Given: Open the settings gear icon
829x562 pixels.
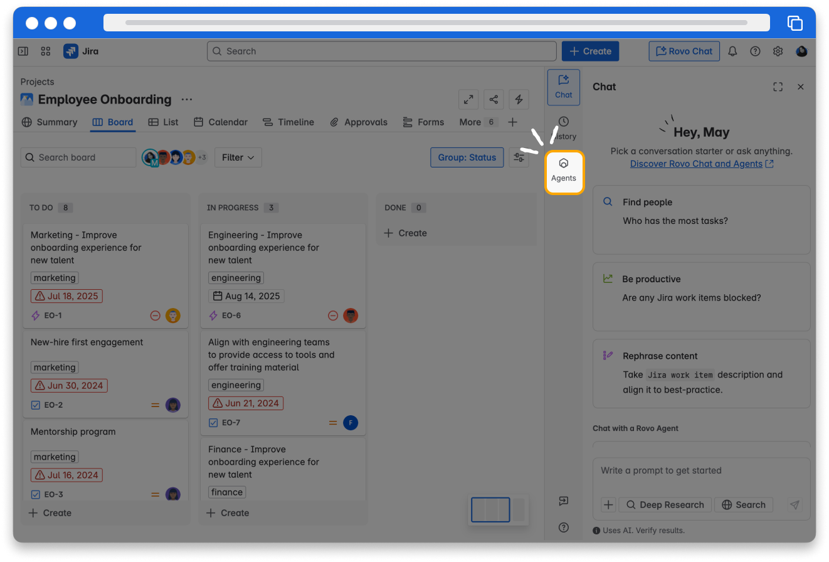Looking at the screenshot, I should pos(778,51).
